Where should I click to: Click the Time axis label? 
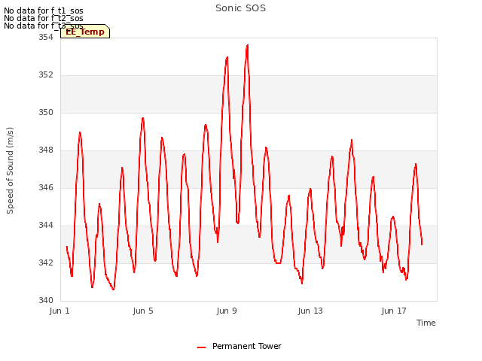click(426, 323)
